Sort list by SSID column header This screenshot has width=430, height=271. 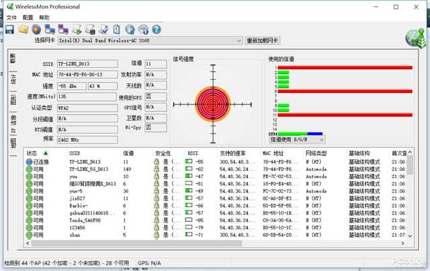click(x=75, y=153)
